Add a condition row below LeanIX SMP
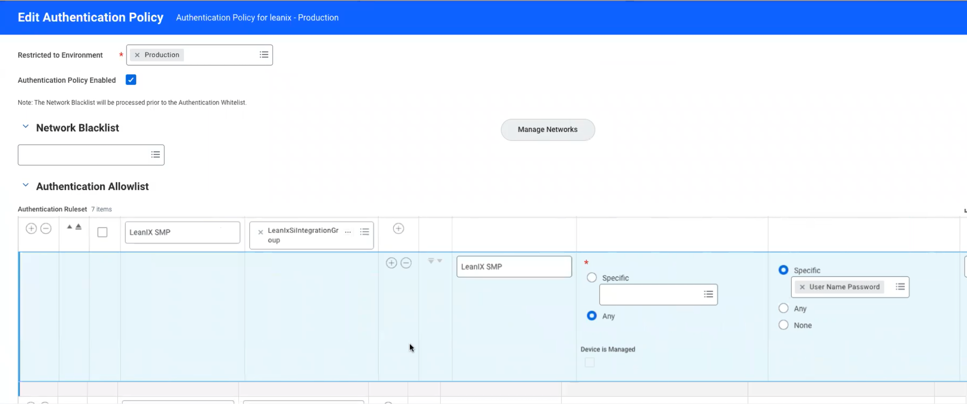This screenshot has height=404, width=967. tap(391, 263)
